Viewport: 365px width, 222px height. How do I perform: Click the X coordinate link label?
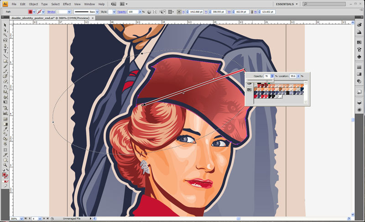183,12
